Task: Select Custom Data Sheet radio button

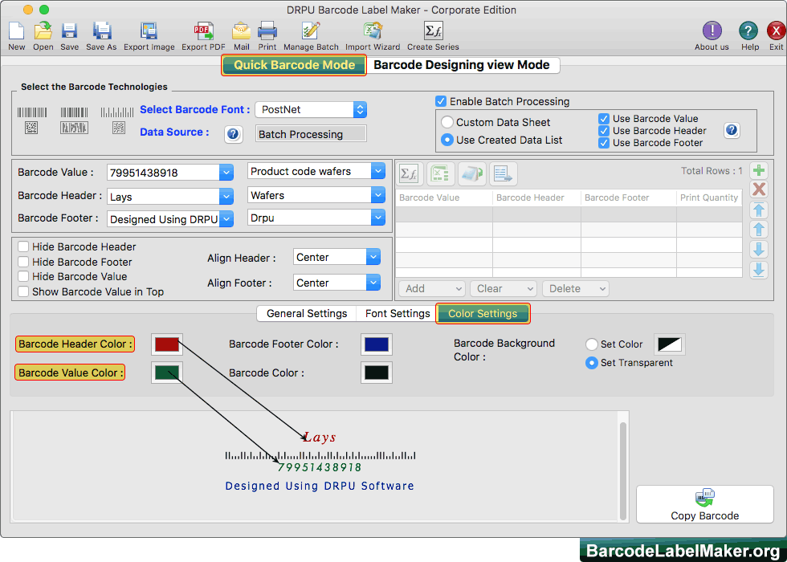Action: click(x=447, y=122)
